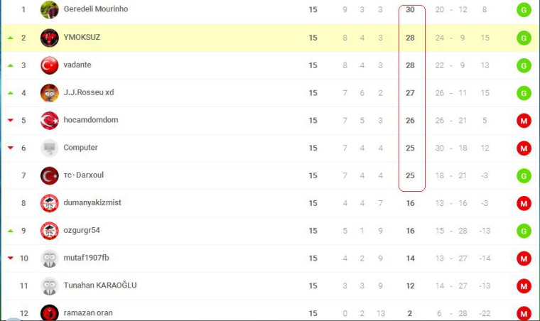Screen dimensions: 540x321
Task: Click red M badge in hocamdomdom row
Action: tap(524, 121)
